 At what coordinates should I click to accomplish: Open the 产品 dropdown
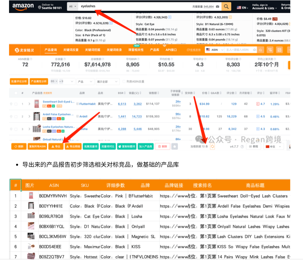coord(85,82)
